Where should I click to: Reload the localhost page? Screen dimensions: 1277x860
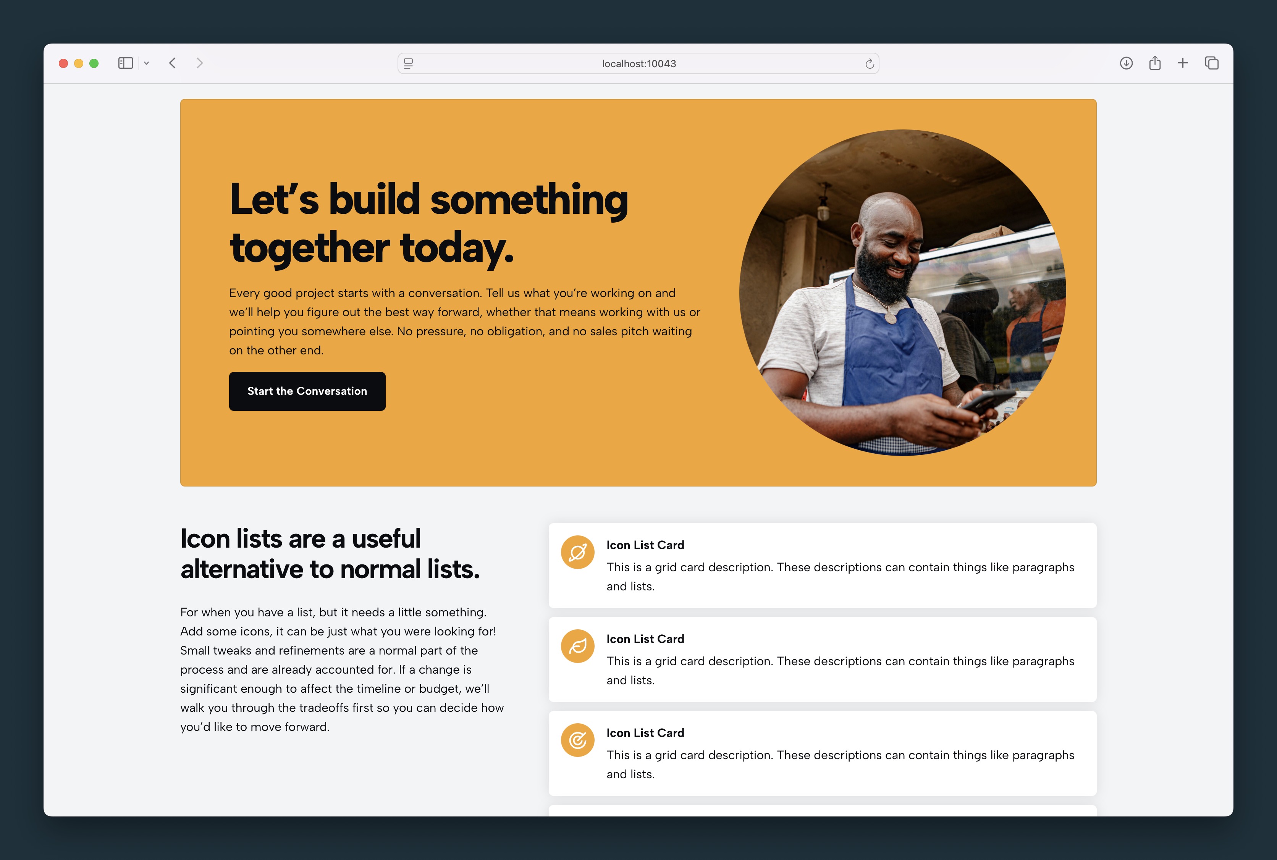[870, 64]
